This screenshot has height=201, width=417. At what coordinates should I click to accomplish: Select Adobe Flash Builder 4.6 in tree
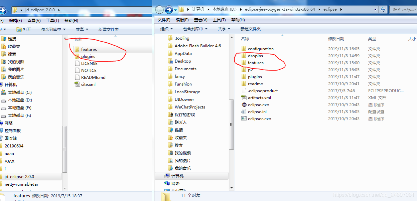tap(197, 46)
